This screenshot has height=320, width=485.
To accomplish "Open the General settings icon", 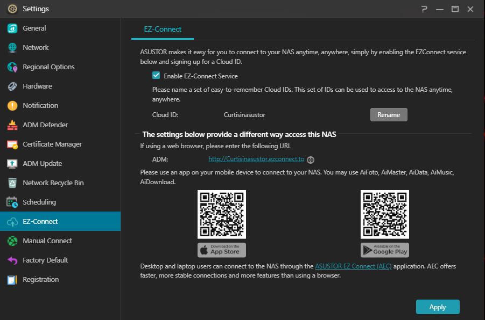I will tap(12, 28).
